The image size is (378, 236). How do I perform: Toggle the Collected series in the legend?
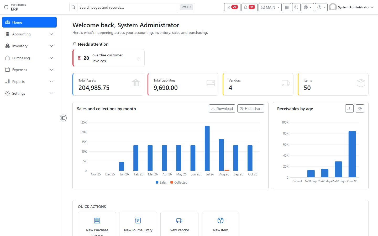pyautogui.click(x=179, y=183)
